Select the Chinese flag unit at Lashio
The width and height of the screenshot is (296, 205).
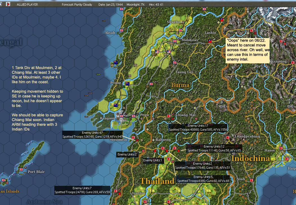click(x=210, y=41)
